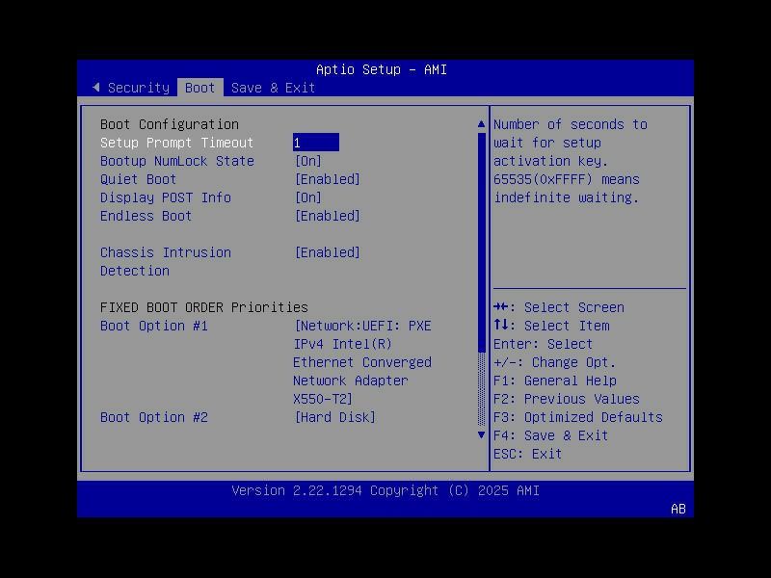Change the Enabled value for Quiet Boot
Viewport: 771px width, 578px height.
click(328, 178)
